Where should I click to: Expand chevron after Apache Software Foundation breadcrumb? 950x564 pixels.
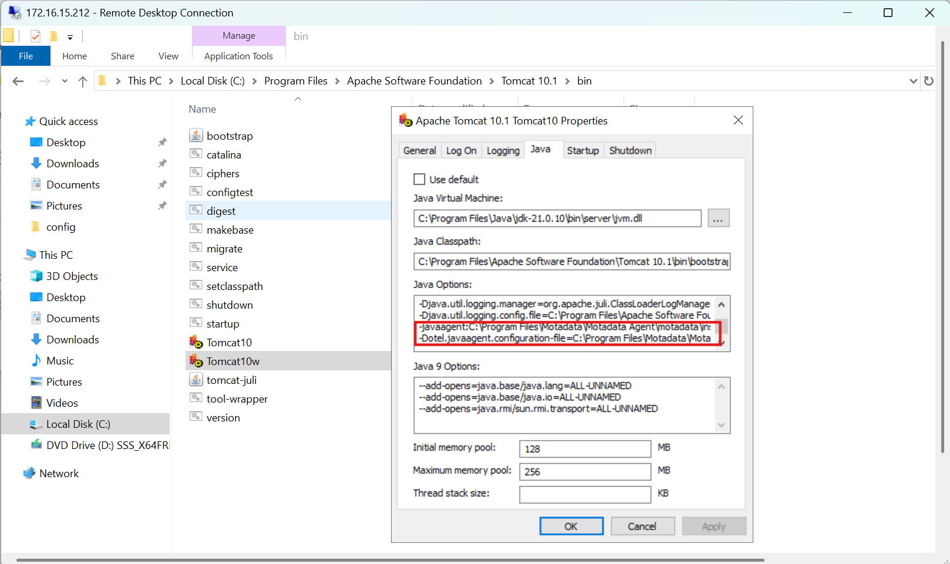[491, 81]
